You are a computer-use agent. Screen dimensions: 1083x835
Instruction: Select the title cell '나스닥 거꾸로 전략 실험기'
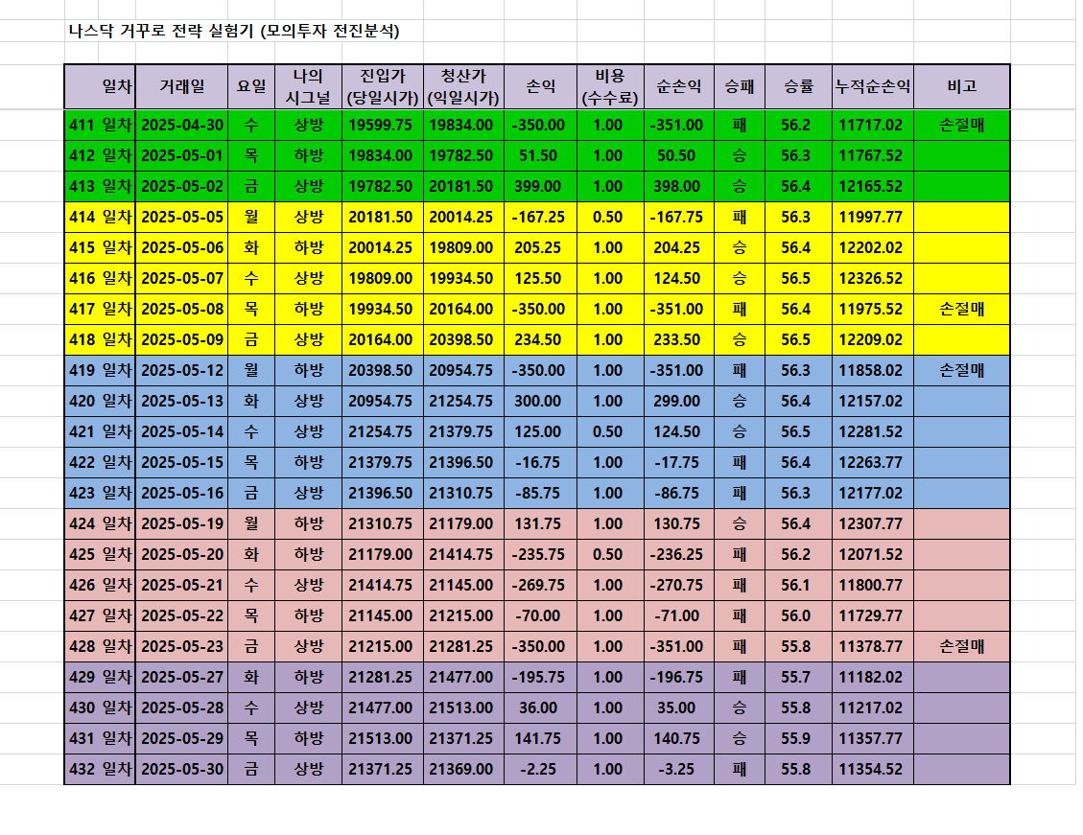pyautogui.click(x=233, y=31)
